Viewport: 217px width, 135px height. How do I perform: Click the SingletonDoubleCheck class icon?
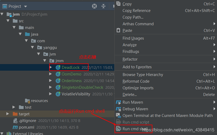[x=58, y=87]
